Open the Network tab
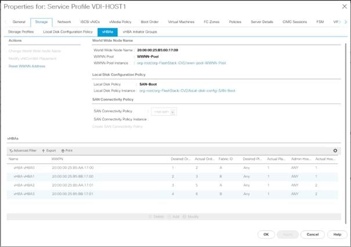This screenshot has height=247, width=351. tap(64, 22)
